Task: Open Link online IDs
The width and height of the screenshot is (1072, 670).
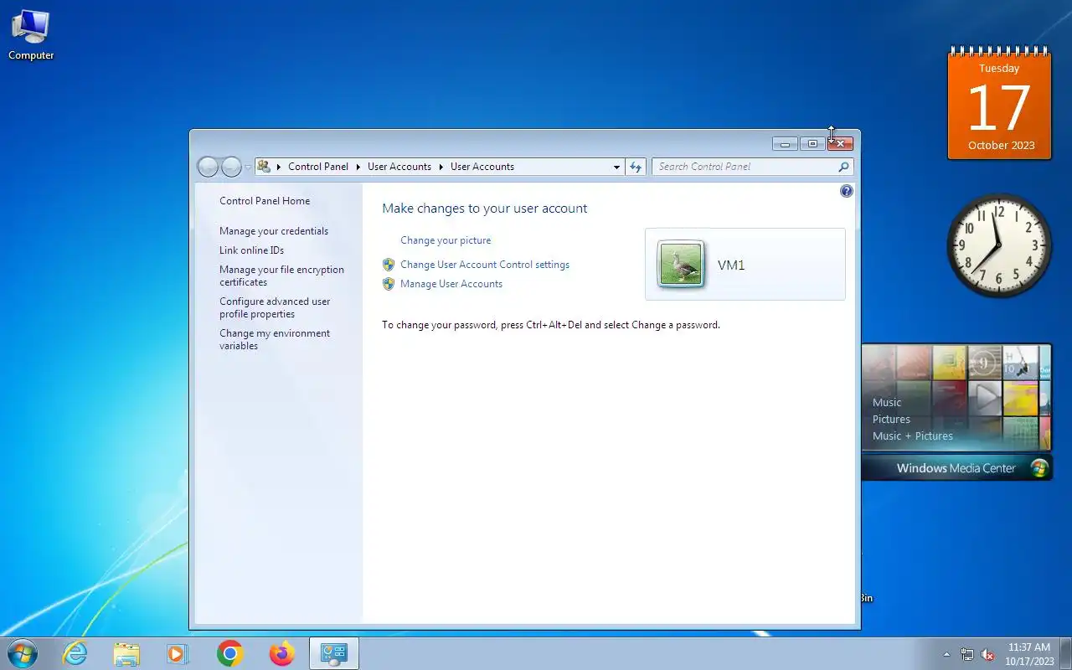Action: 251,250
